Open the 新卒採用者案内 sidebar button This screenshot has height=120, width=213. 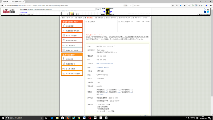coord(72,40)
